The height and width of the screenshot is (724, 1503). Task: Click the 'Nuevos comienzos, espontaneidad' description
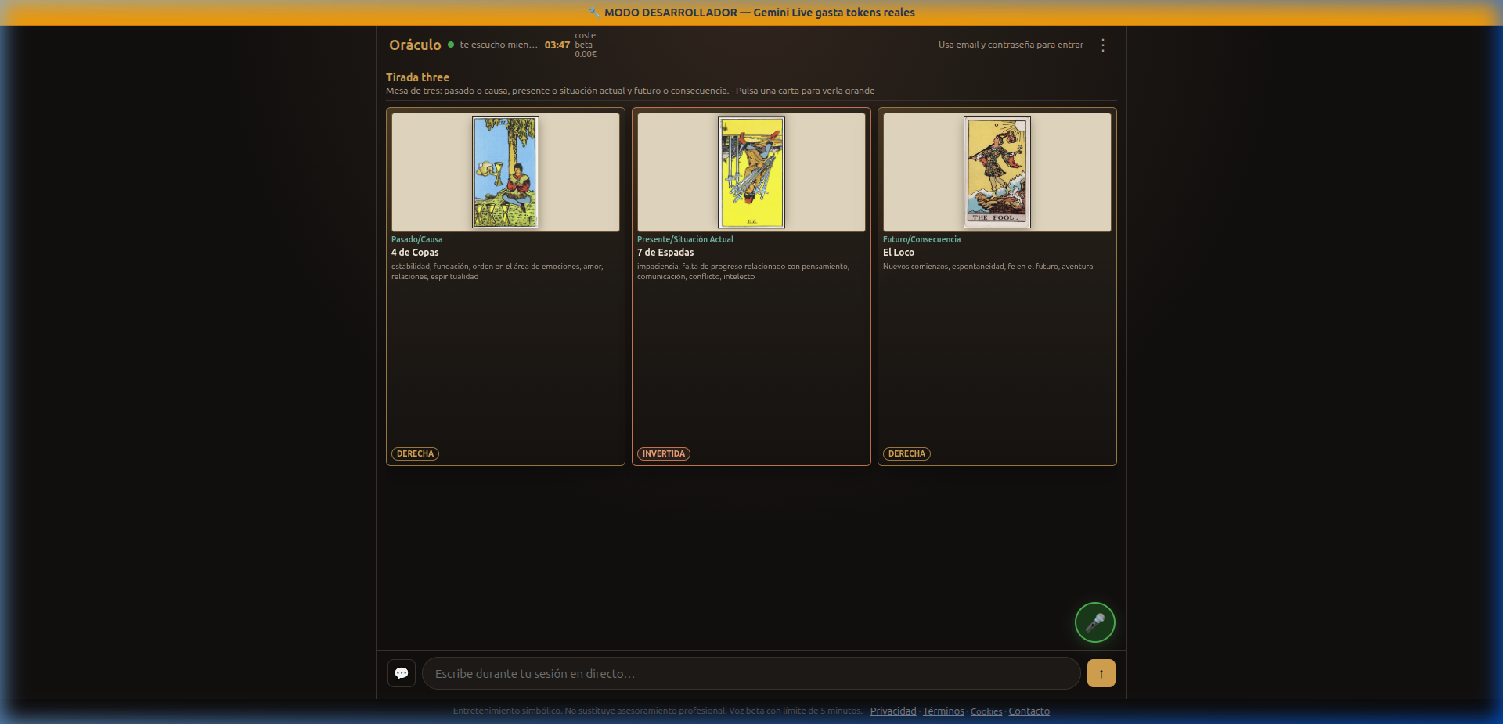click(x=988, y=267)
